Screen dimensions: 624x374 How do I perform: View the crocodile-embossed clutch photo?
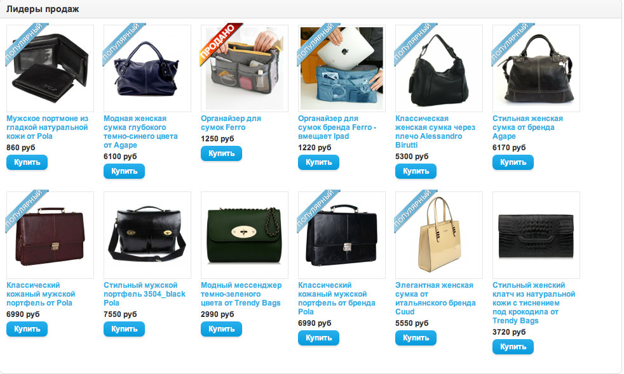(536, 235)
